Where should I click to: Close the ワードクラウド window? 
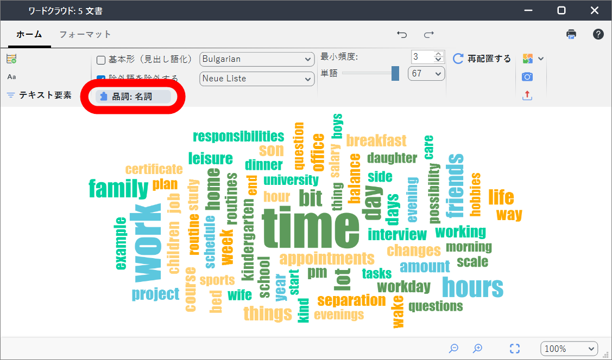595,10
